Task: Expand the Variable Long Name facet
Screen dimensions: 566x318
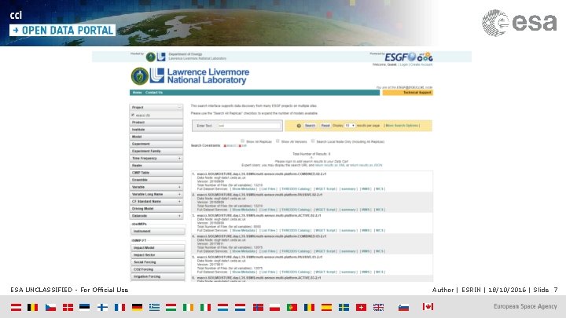Action: coord(179,195)
